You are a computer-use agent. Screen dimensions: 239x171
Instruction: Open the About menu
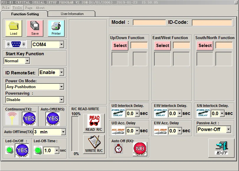click(x=40, y=8)
